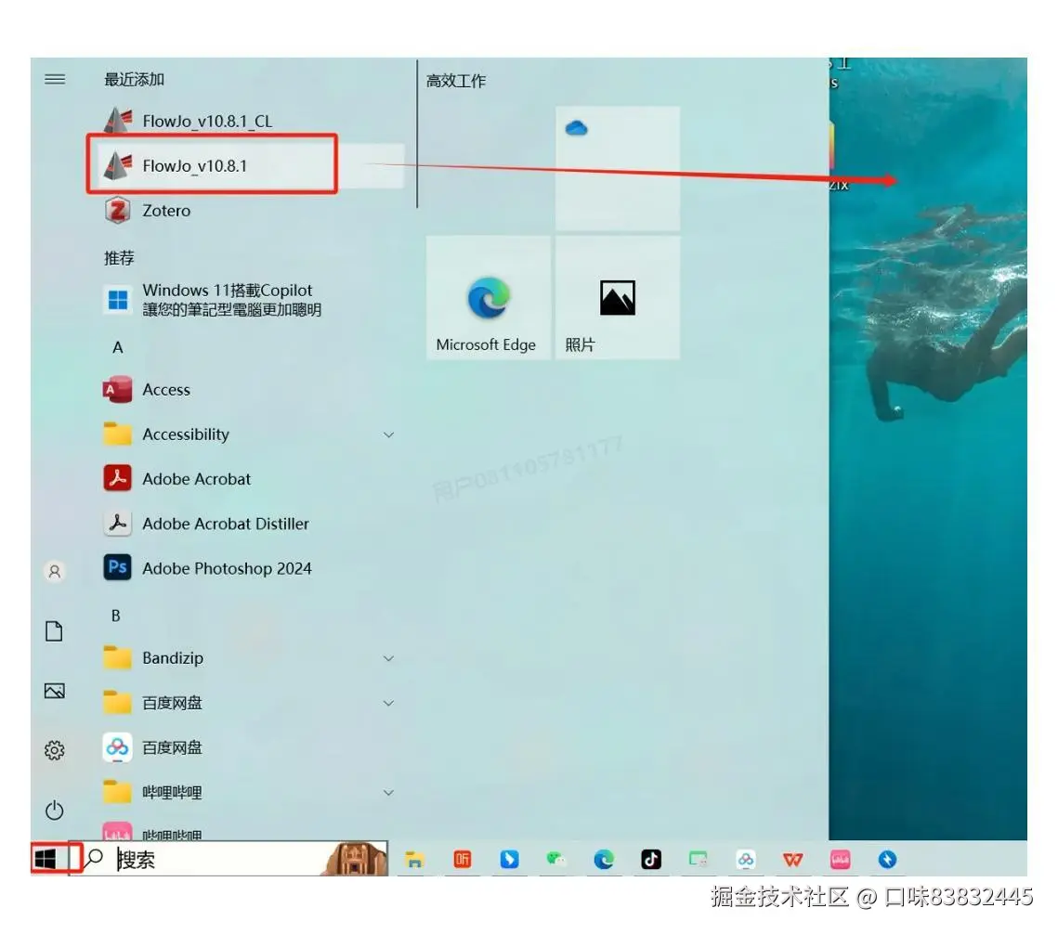
Task: Open the Microsoft Edge tile
Action: tap(488, 297)
